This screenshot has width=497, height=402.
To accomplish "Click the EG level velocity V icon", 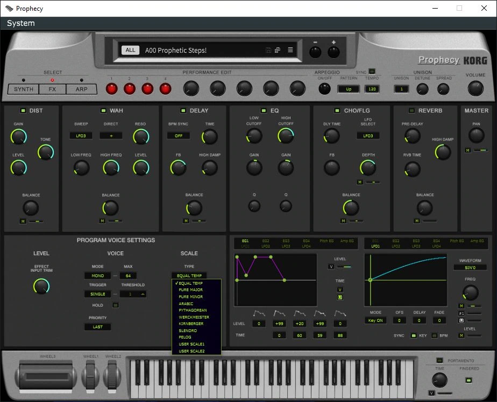I will pyautogui.click(x=331, y=266).
